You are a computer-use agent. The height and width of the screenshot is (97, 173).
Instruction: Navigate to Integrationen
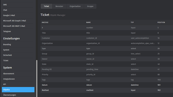coord(9,79)
